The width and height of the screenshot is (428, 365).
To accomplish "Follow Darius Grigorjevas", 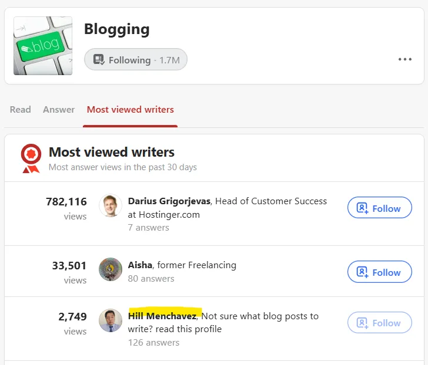I will [x=380, y=208].
